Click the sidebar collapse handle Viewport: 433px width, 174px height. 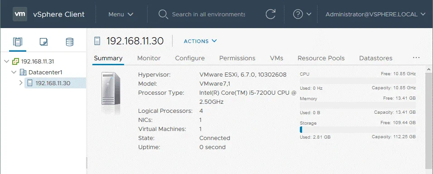[87, 163]
